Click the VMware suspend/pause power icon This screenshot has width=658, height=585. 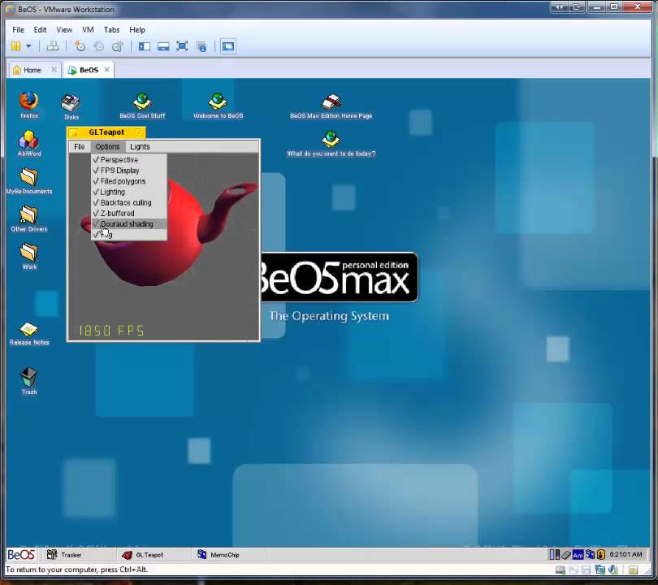(16, 46)
